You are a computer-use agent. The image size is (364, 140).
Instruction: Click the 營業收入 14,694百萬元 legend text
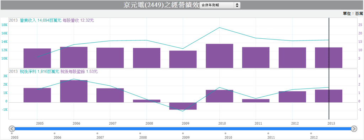[41, 20]
